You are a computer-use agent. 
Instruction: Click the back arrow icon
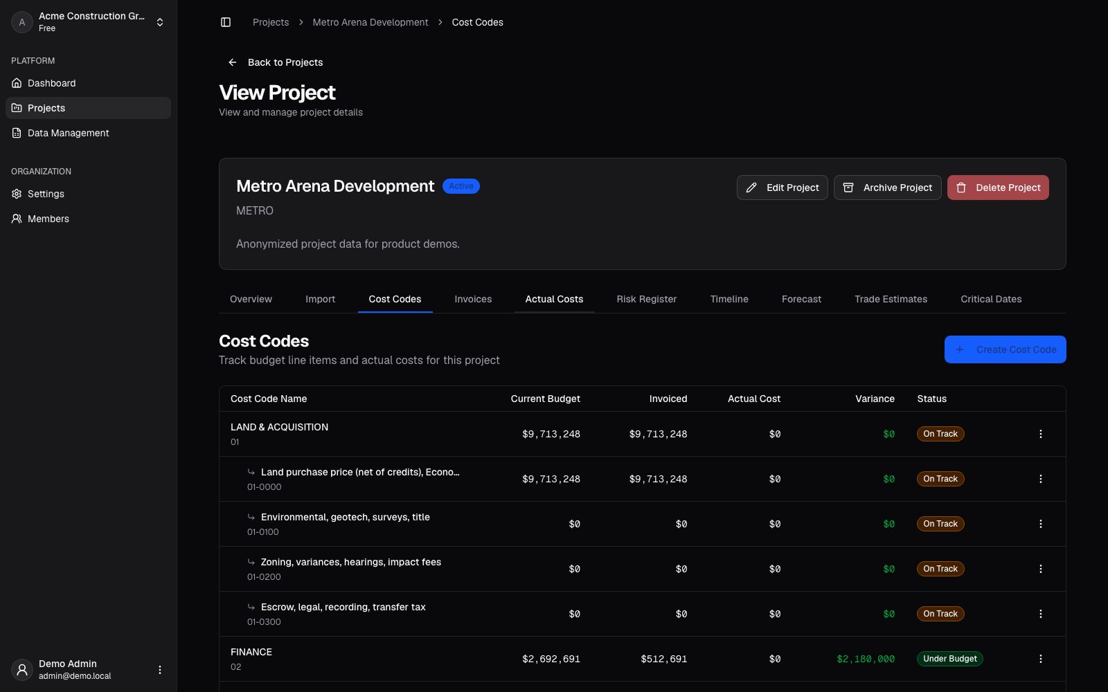click(233, 62)
